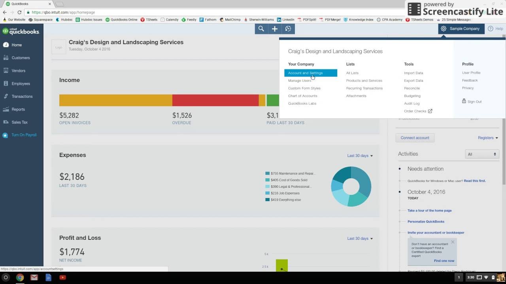Open Chrome from the taskbar shelf

pyautogui.click(x=20, y=278)
